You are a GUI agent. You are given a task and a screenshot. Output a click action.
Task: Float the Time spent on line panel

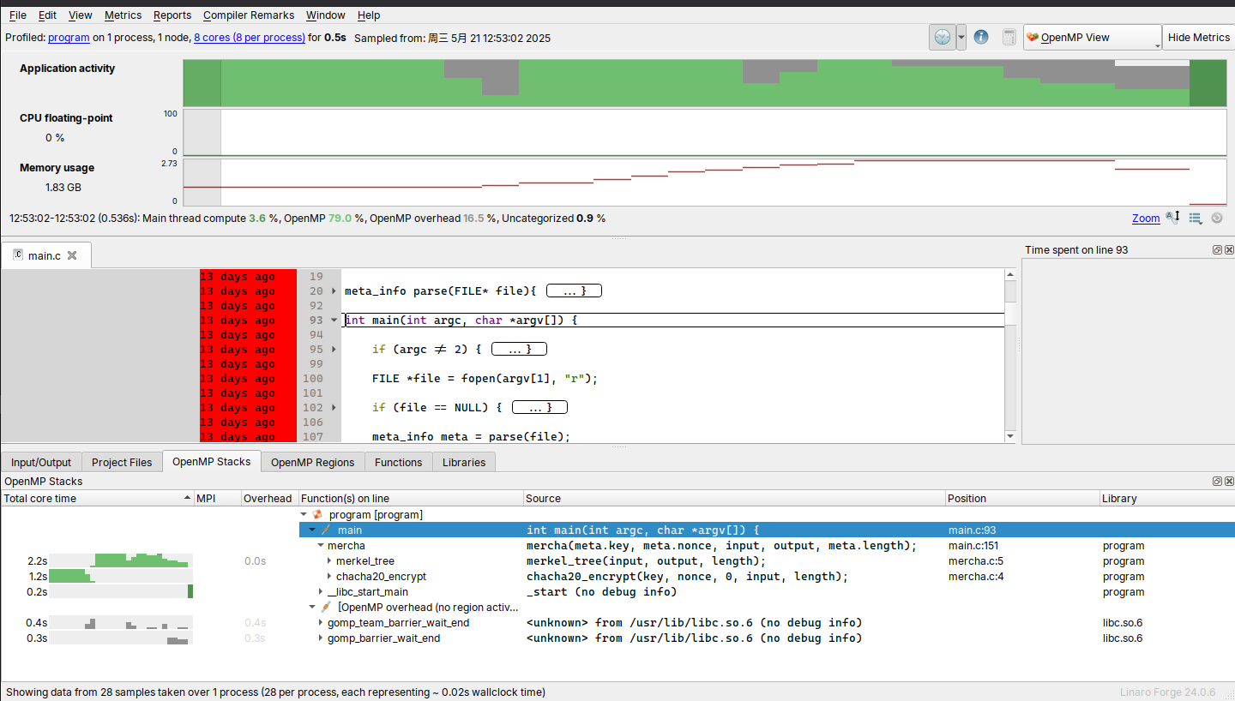(1217, 250)
